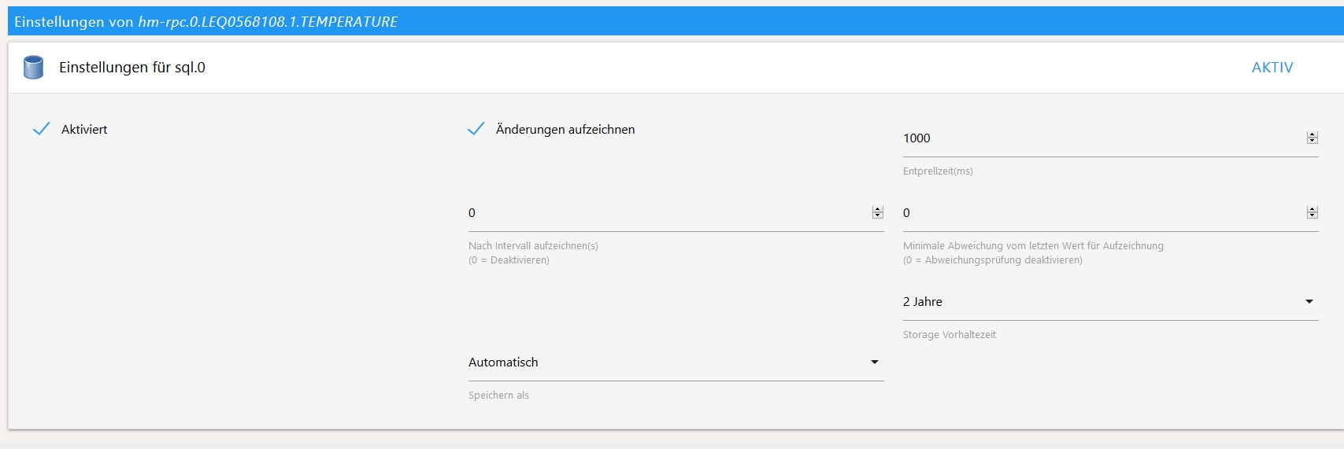
Task: Decrease the Nach Intervall aufzeichnen value
Action: [877, 215]
